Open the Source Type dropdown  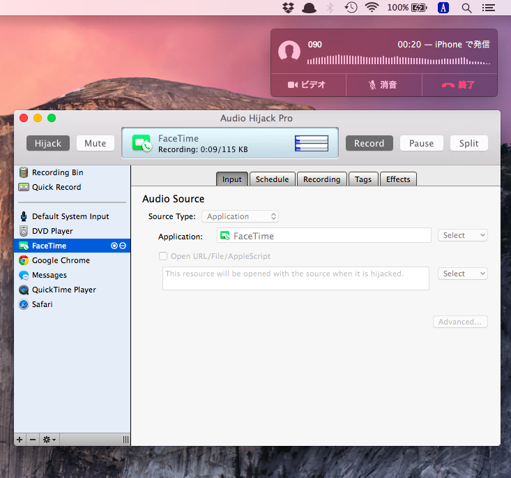pyautogui.click(x=241, y=216)
